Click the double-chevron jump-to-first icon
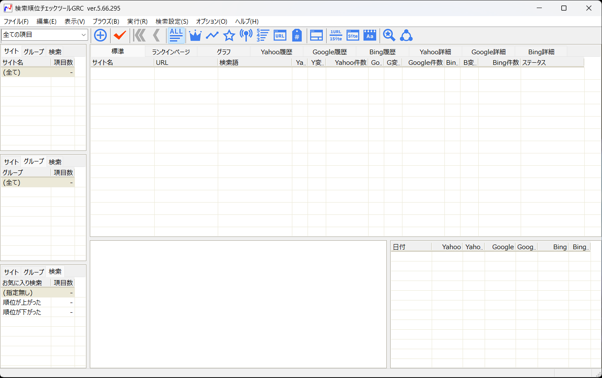The image size is (602, 378). pyautogui.click(x=139, y=35)
